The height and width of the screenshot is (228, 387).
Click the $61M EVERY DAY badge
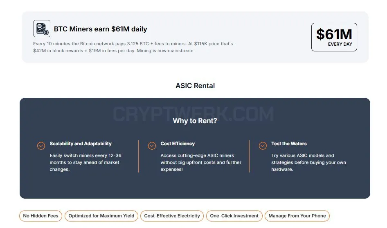tap(334, 37)
